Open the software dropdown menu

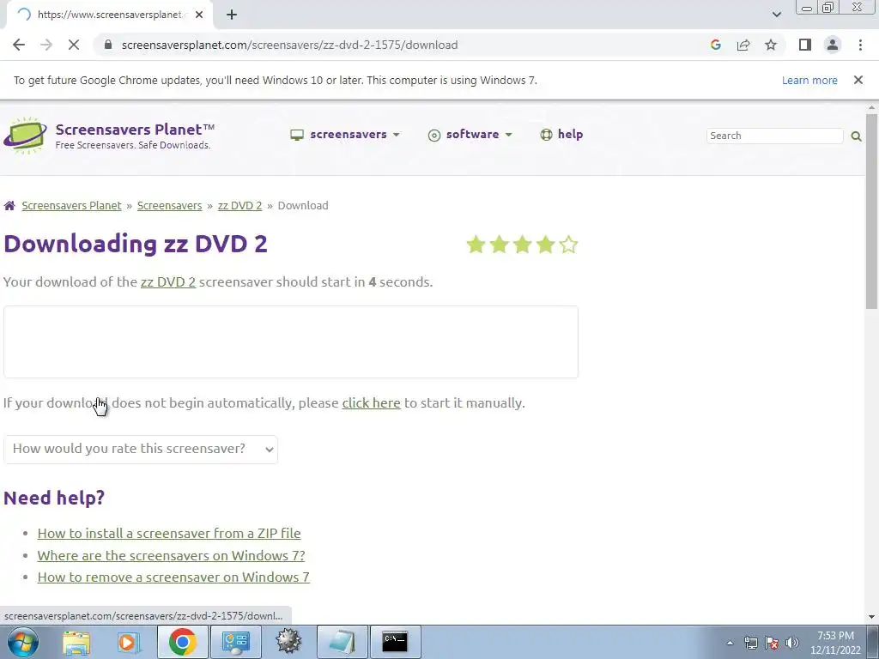coord(470,135)
